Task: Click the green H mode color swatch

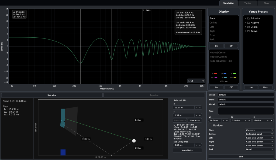Action: 234,74
